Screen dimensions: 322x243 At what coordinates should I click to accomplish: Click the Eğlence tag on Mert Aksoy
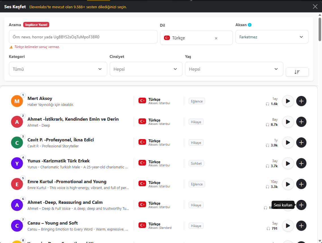[197, 101]
